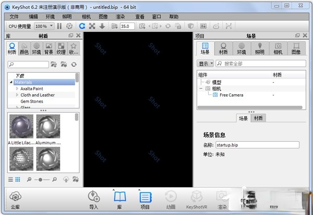Open the 帮助 menu
313x215 pixels.
(x=174, y=17)
